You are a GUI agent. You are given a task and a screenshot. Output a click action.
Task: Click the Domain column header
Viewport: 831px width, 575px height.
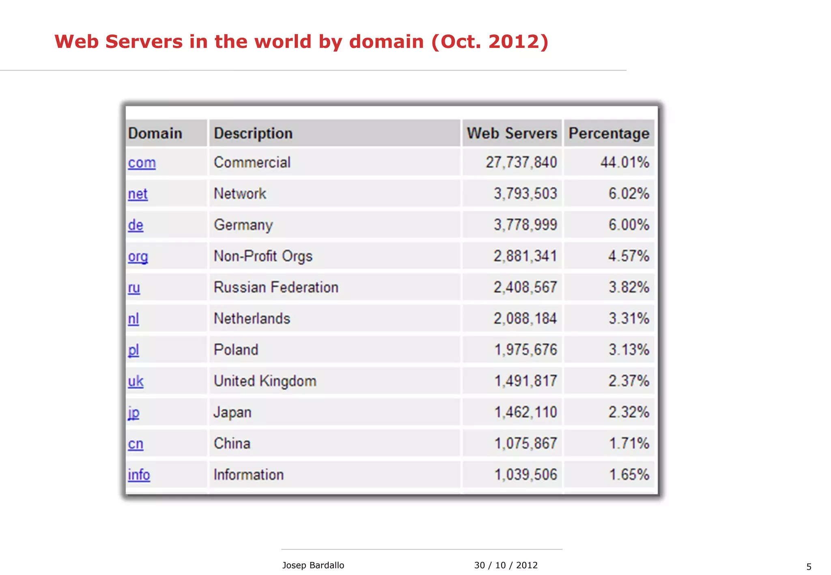point(166,133)
